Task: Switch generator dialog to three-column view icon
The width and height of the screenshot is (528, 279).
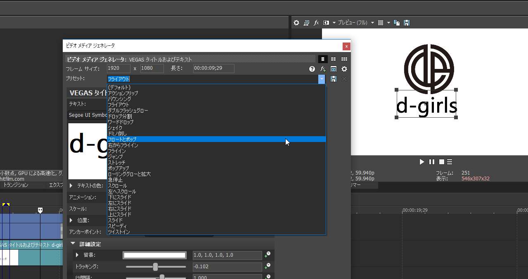Action: (344, 59)
